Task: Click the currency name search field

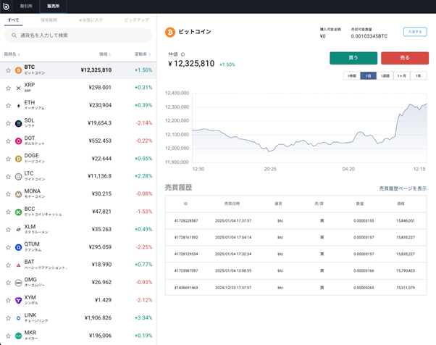Action: pyautogui.click(x=78, y=35)
